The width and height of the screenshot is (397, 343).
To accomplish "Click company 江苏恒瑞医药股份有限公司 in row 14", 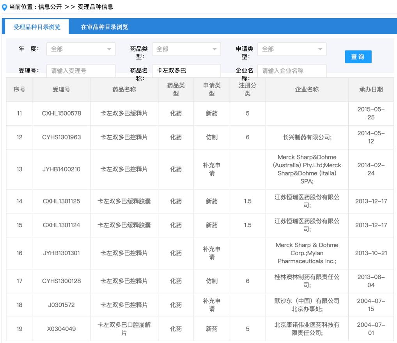I will point(307,201).
